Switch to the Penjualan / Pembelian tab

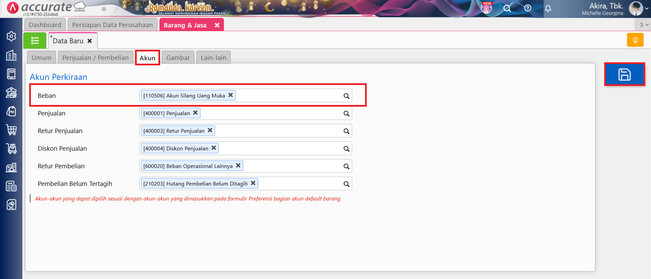pos(95,58)
